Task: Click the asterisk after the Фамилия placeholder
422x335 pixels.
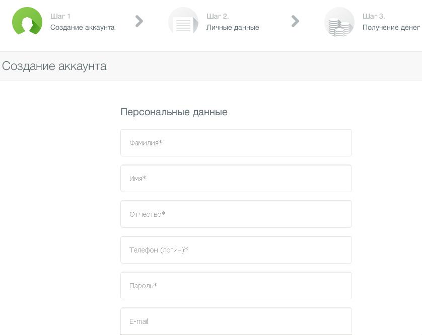Action: pos(161,142)
